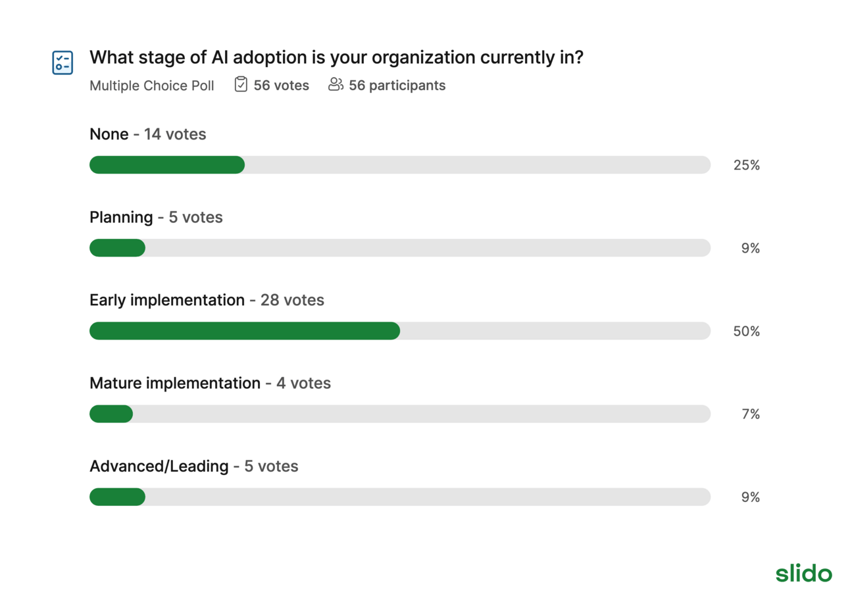Click the multiple choice poll checklist icon
The image size is (850, 602).
(63, 63)
